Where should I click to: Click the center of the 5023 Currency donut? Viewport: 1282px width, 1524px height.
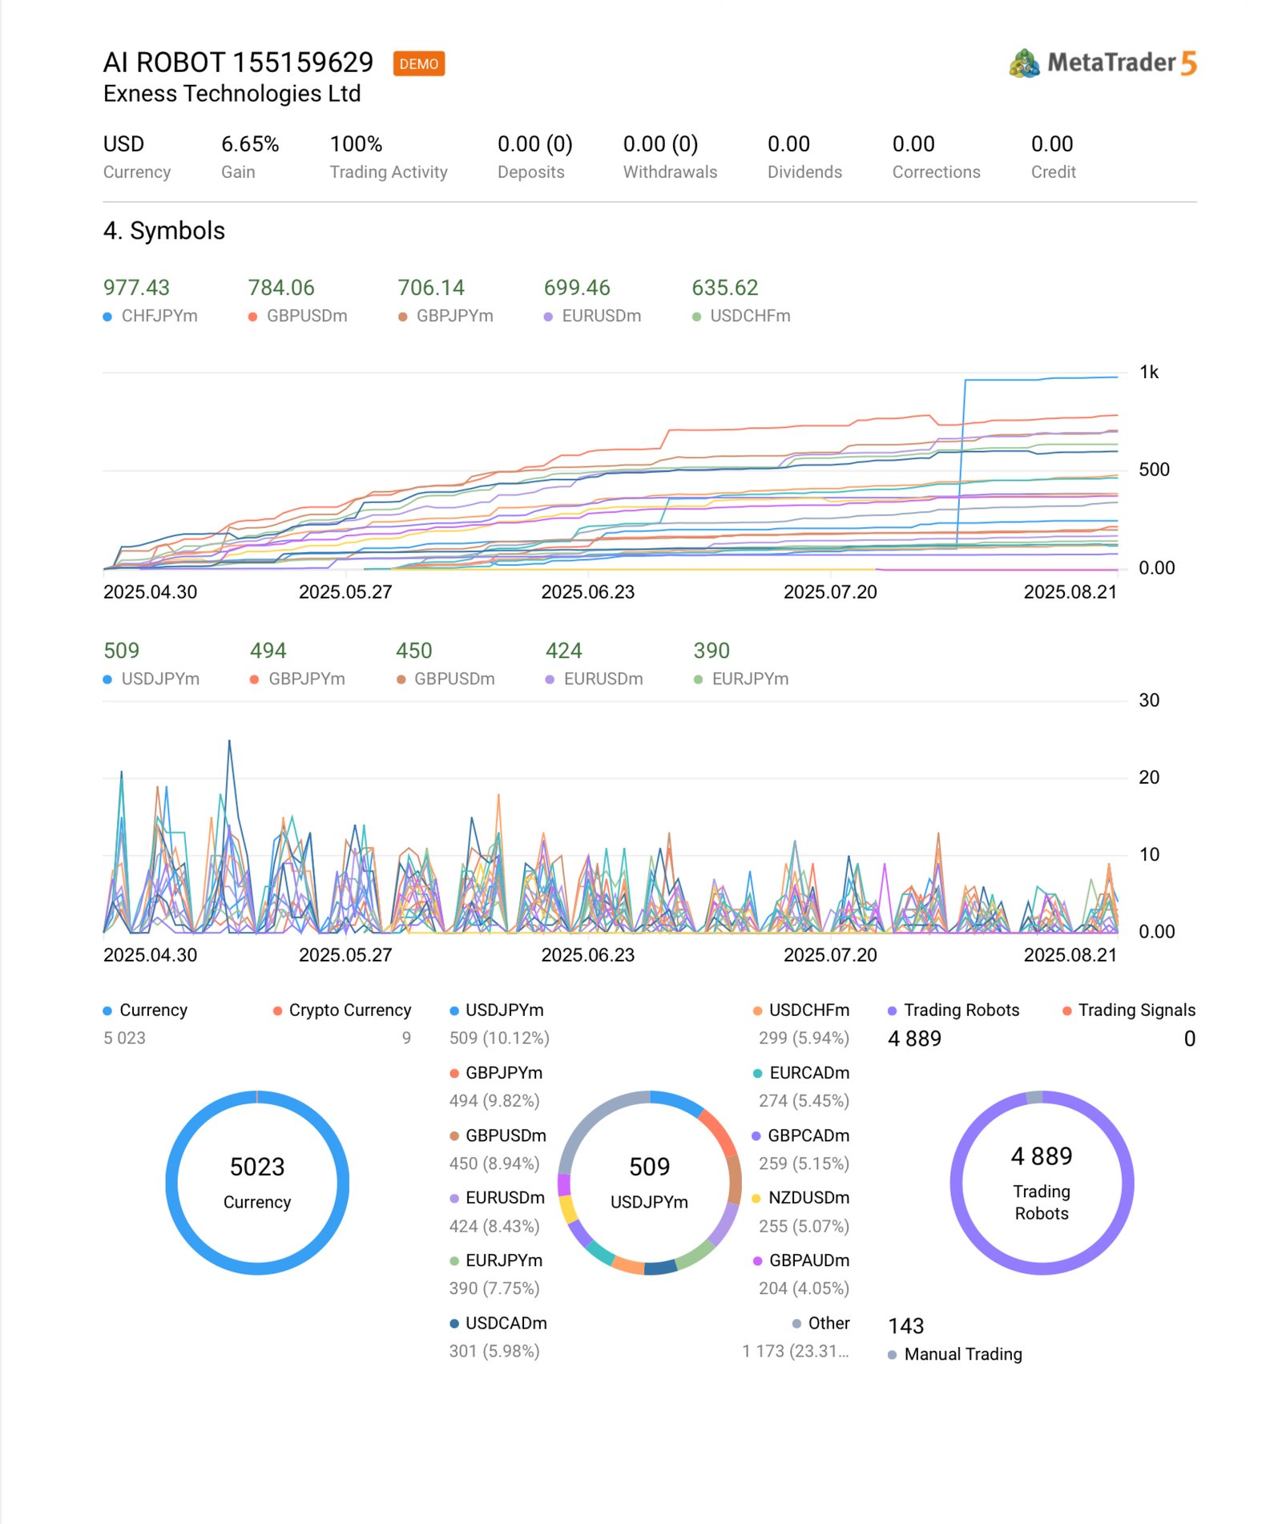pyautogui.click(x=257, y=1182)
